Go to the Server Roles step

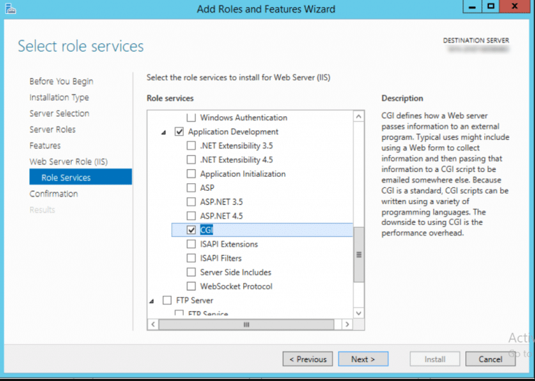coord(52,130)
